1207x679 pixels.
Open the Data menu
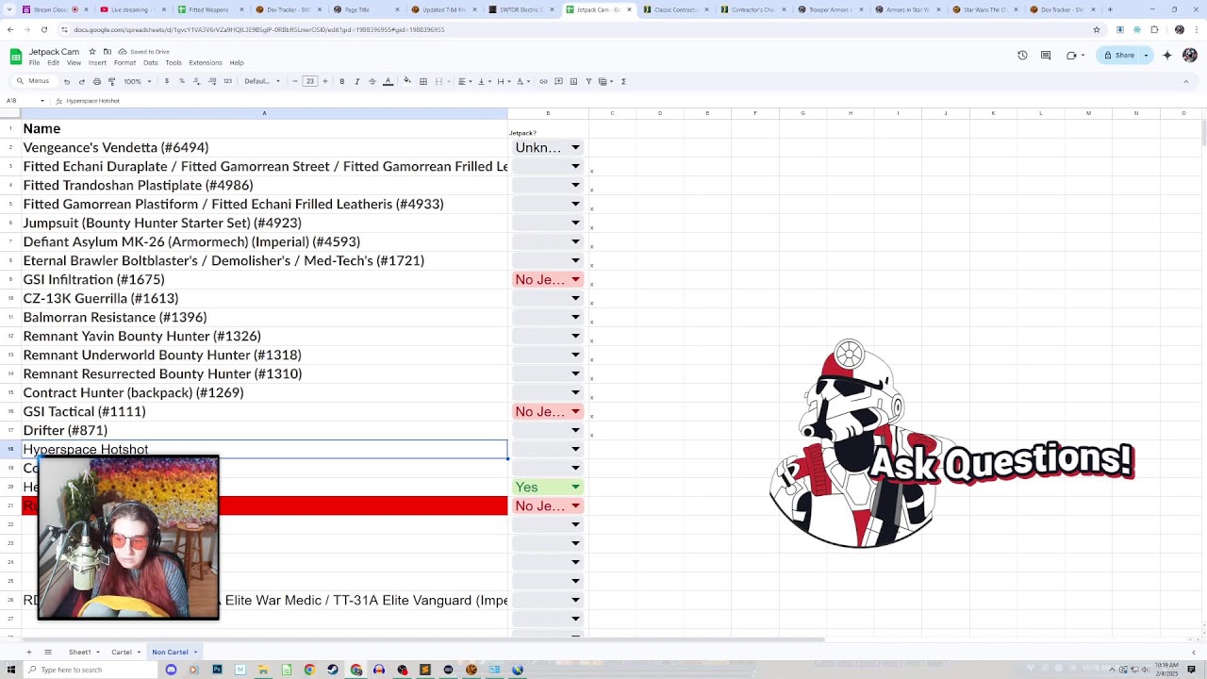[150, 63]
